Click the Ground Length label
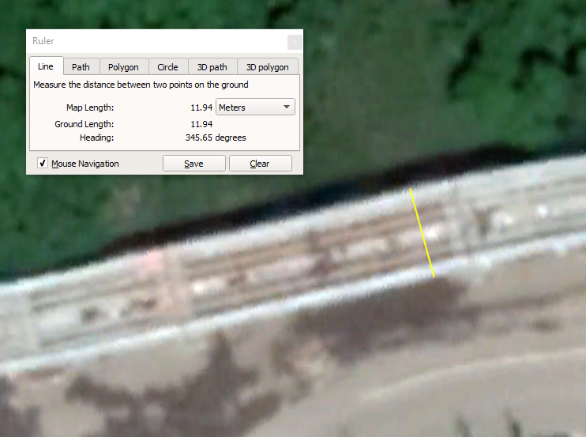 (84, 124)
